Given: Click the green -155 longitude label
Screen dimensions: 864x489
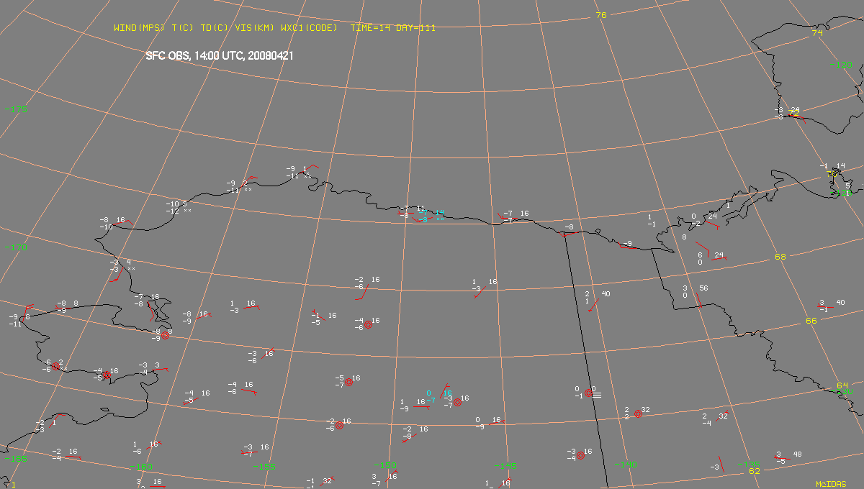Looking at the screenshot, I should [264, 467].
